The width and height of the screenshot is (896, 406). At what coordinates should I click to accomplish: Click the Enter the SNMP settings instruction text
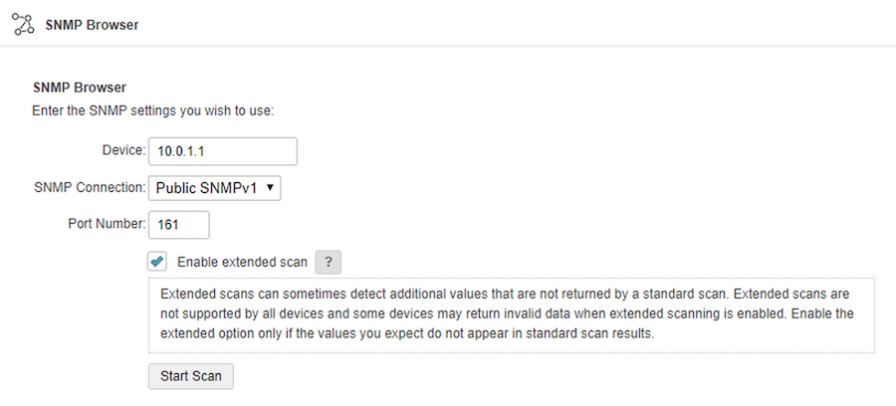coord(153,110)
